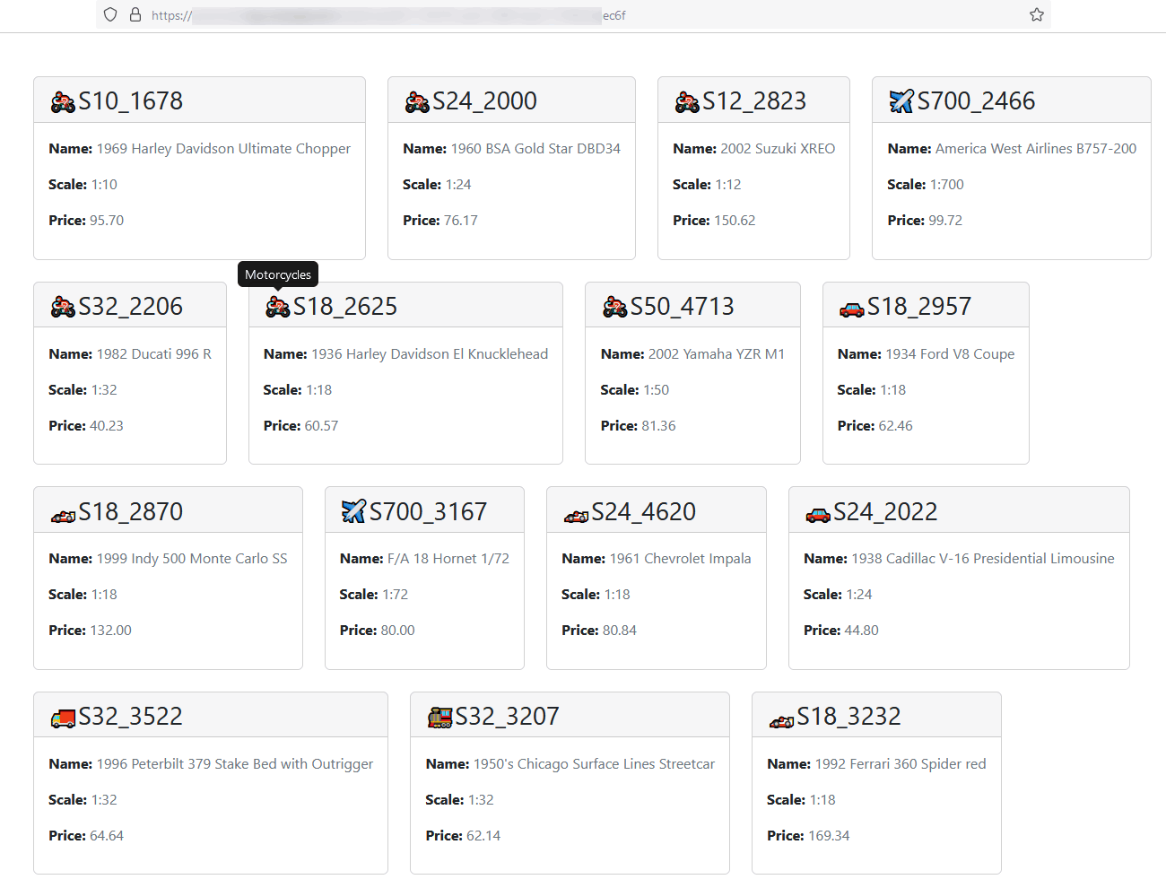Click the motorcycle icon on card S50_4713
This screenshot has width=1166, height=888.
point(614,306)
